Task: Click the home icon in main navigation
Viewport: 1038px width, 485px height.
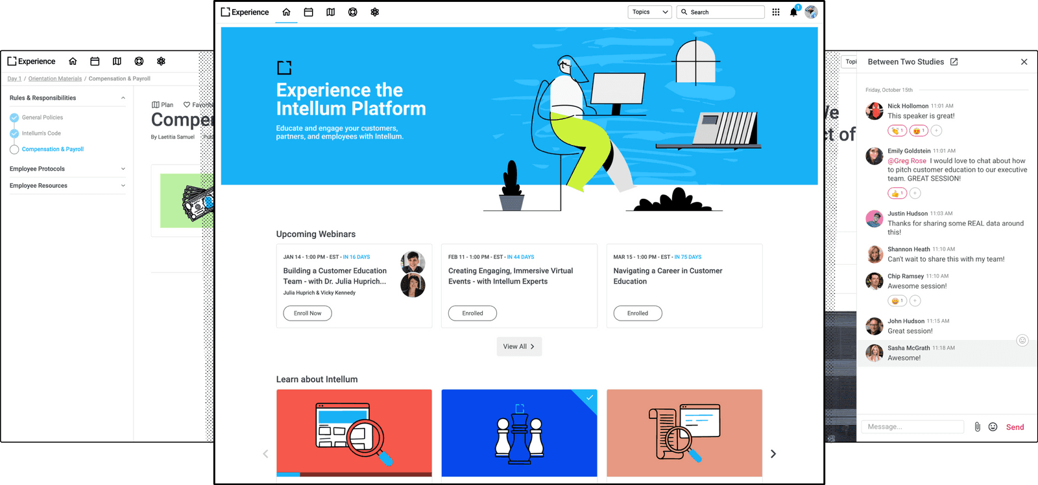Action: [286, 12]
